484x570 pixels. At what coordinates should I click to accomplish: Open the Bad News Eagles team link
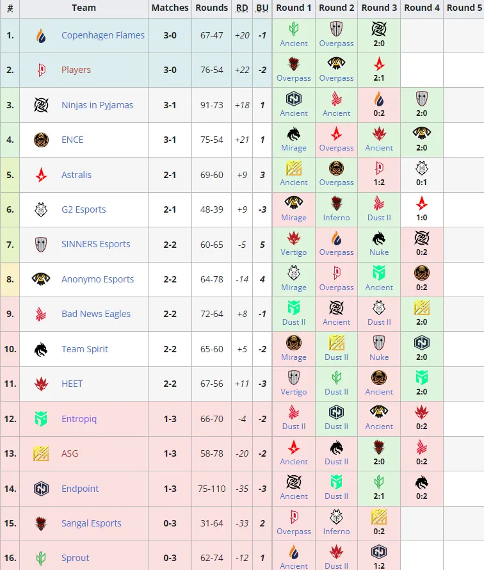click(96, 314)
